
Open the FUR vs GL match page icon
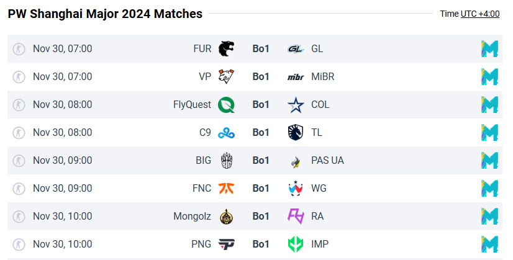click(x=489, y=48)
